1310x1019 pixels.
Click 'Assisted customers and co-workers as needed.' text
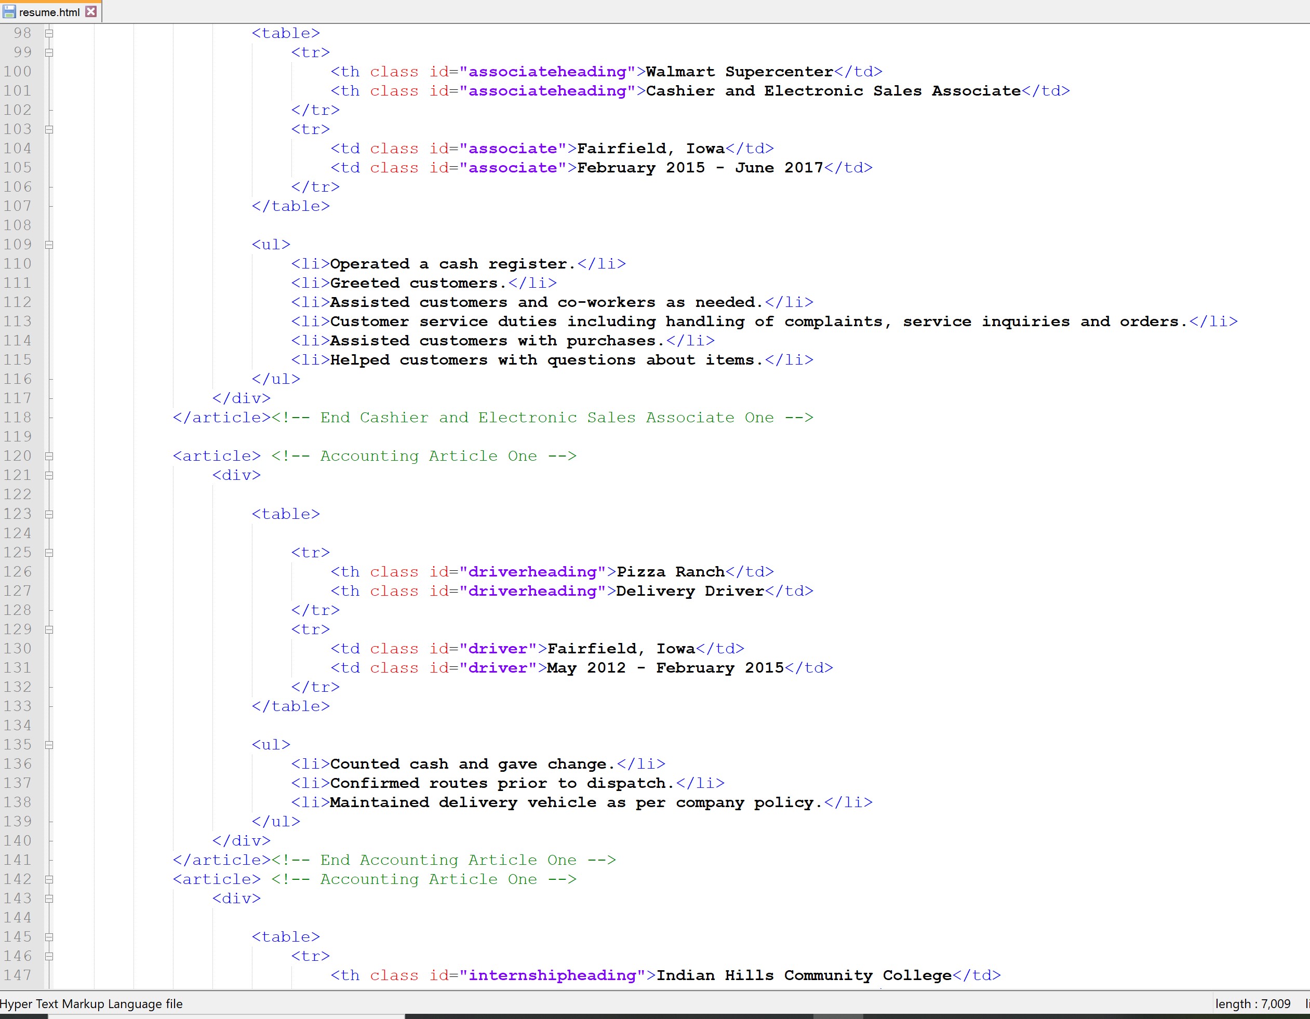tap(546, 302)
